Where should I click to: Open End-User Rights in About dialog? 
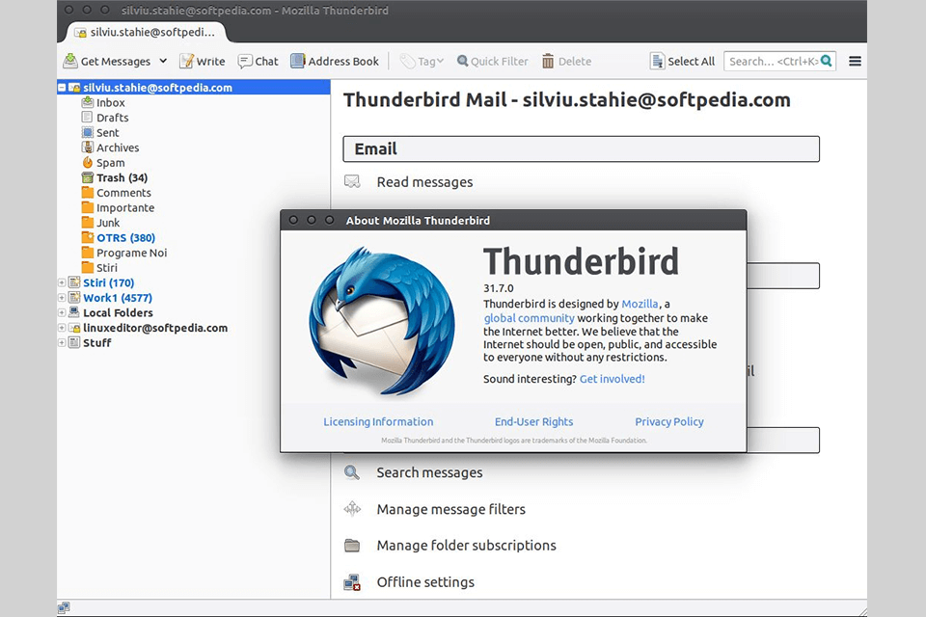(x=533, y=421)
